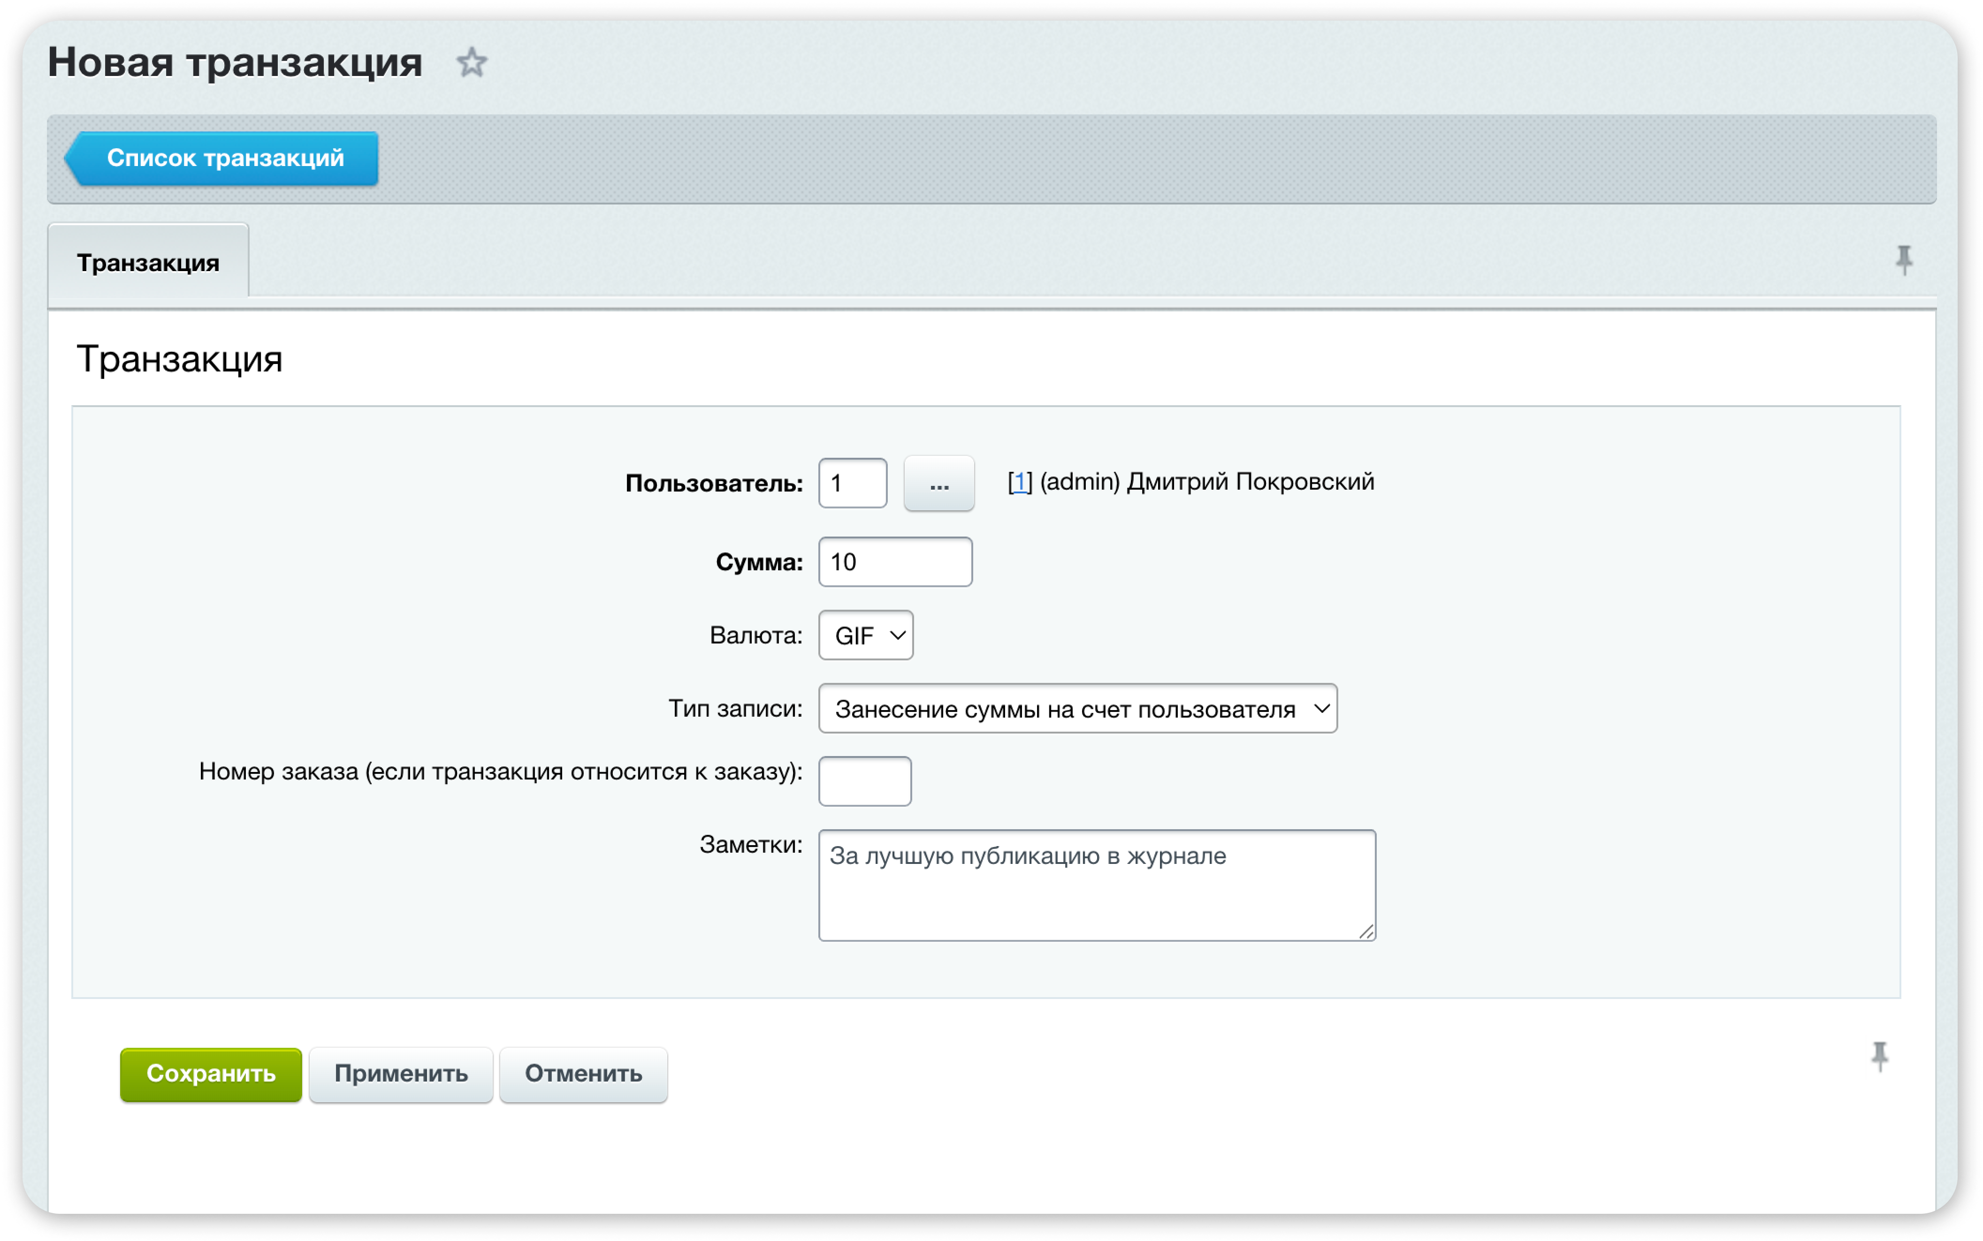Click the Заметки textarea

tap(1097, 885)
